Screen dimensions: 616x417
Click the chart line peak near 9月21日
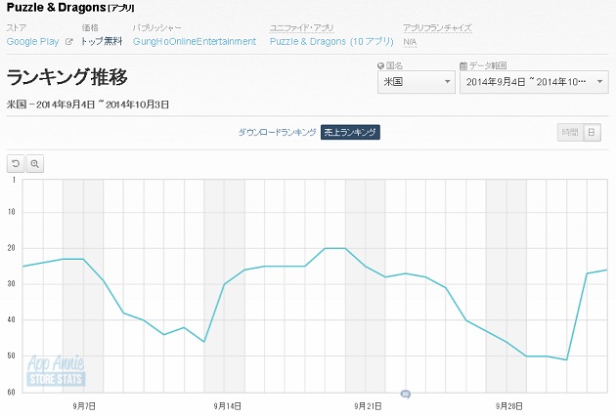(334, 248)
